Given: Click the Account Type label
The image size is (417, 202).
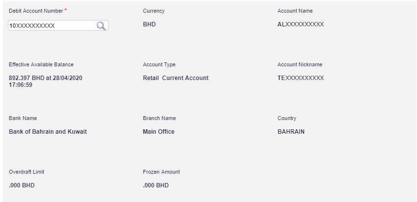Looking at the screenshot, I should [159, 64].
